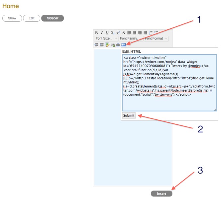Screen dimensions: 223x200
Task: Justify the text alignment
Action: (x=145, y=33)
